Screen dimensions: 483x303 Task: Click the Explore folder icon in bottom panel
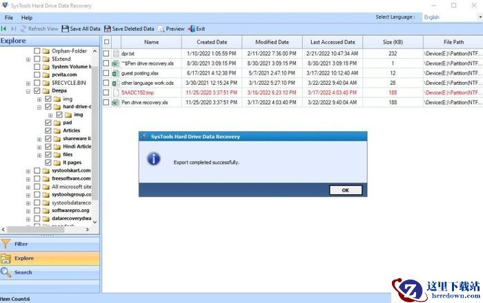[6, 258]
